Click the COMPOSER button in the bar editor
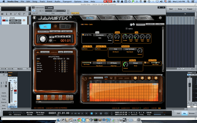This screenshot has height=123, width=197. [98, 78]
